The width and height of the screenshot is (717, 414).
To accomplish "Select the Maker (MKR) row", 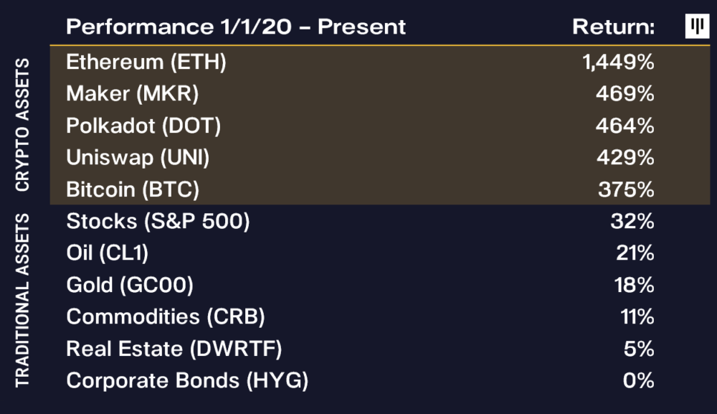I will 379,93.
